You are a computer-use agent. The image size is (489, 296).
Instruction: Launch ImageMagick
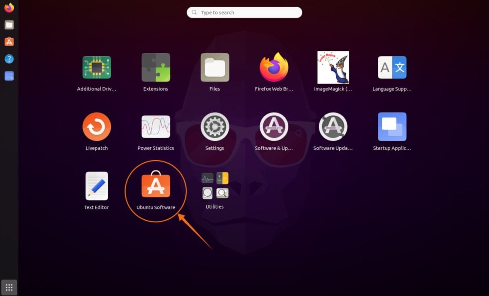click(x=333, y=67)
